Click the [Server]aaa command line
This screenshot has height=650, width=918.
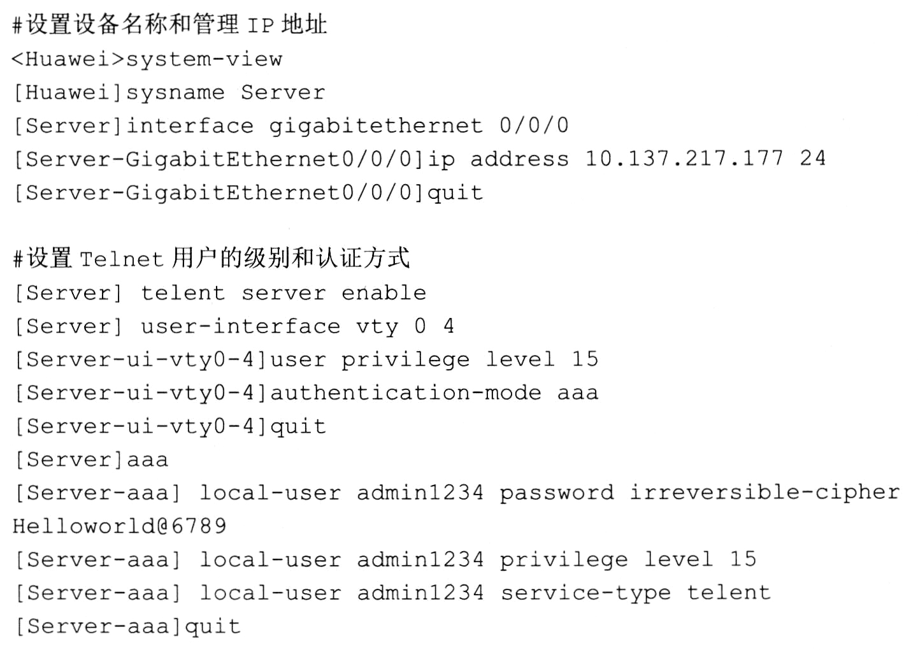point(91,459)
